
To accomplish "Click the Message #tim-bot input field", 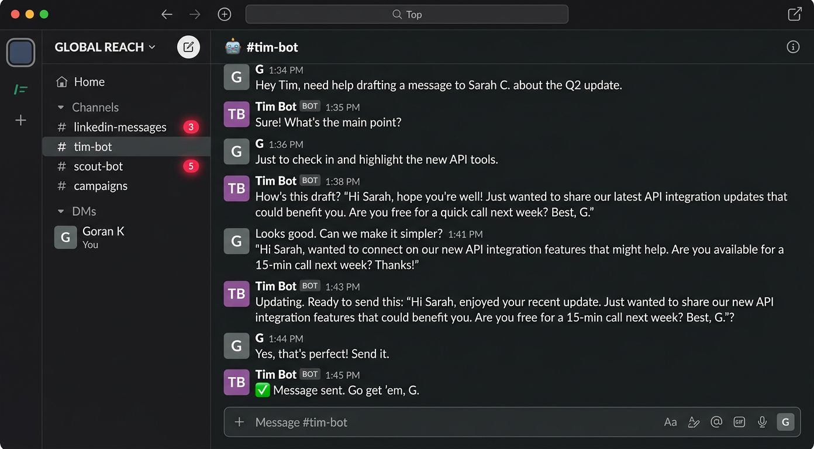I will 444,422.
